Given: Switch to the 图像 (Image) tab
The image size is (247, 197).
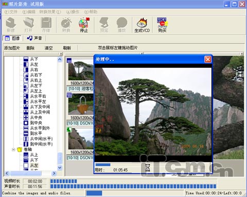Looking at the screenshot, I should coord(12,38).
